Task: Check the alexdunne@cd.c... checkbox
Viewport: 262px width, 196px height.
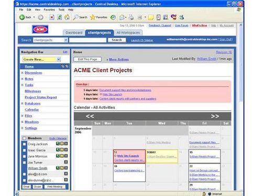Action: pyautogui.click(x=24, y=180)
